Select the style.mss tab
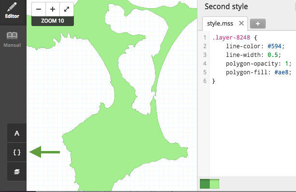296x192 pixels. pos(220,24)
